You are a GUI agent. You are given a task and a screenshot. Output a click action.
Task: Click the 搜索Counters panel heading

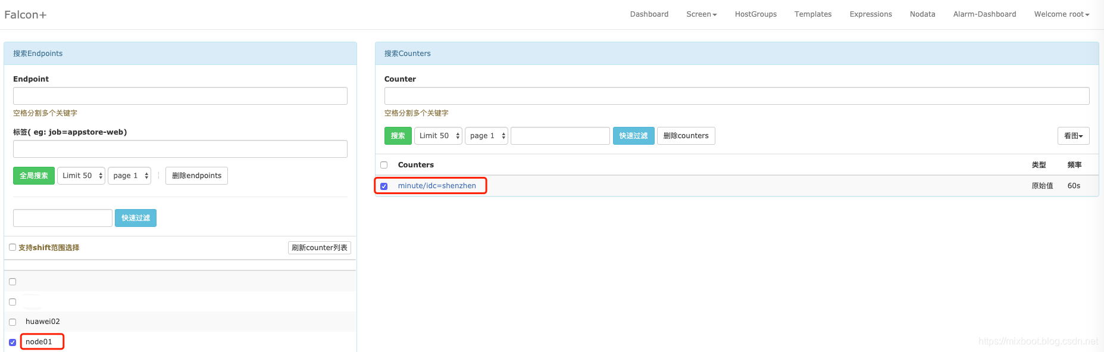(x=407, y=54)
